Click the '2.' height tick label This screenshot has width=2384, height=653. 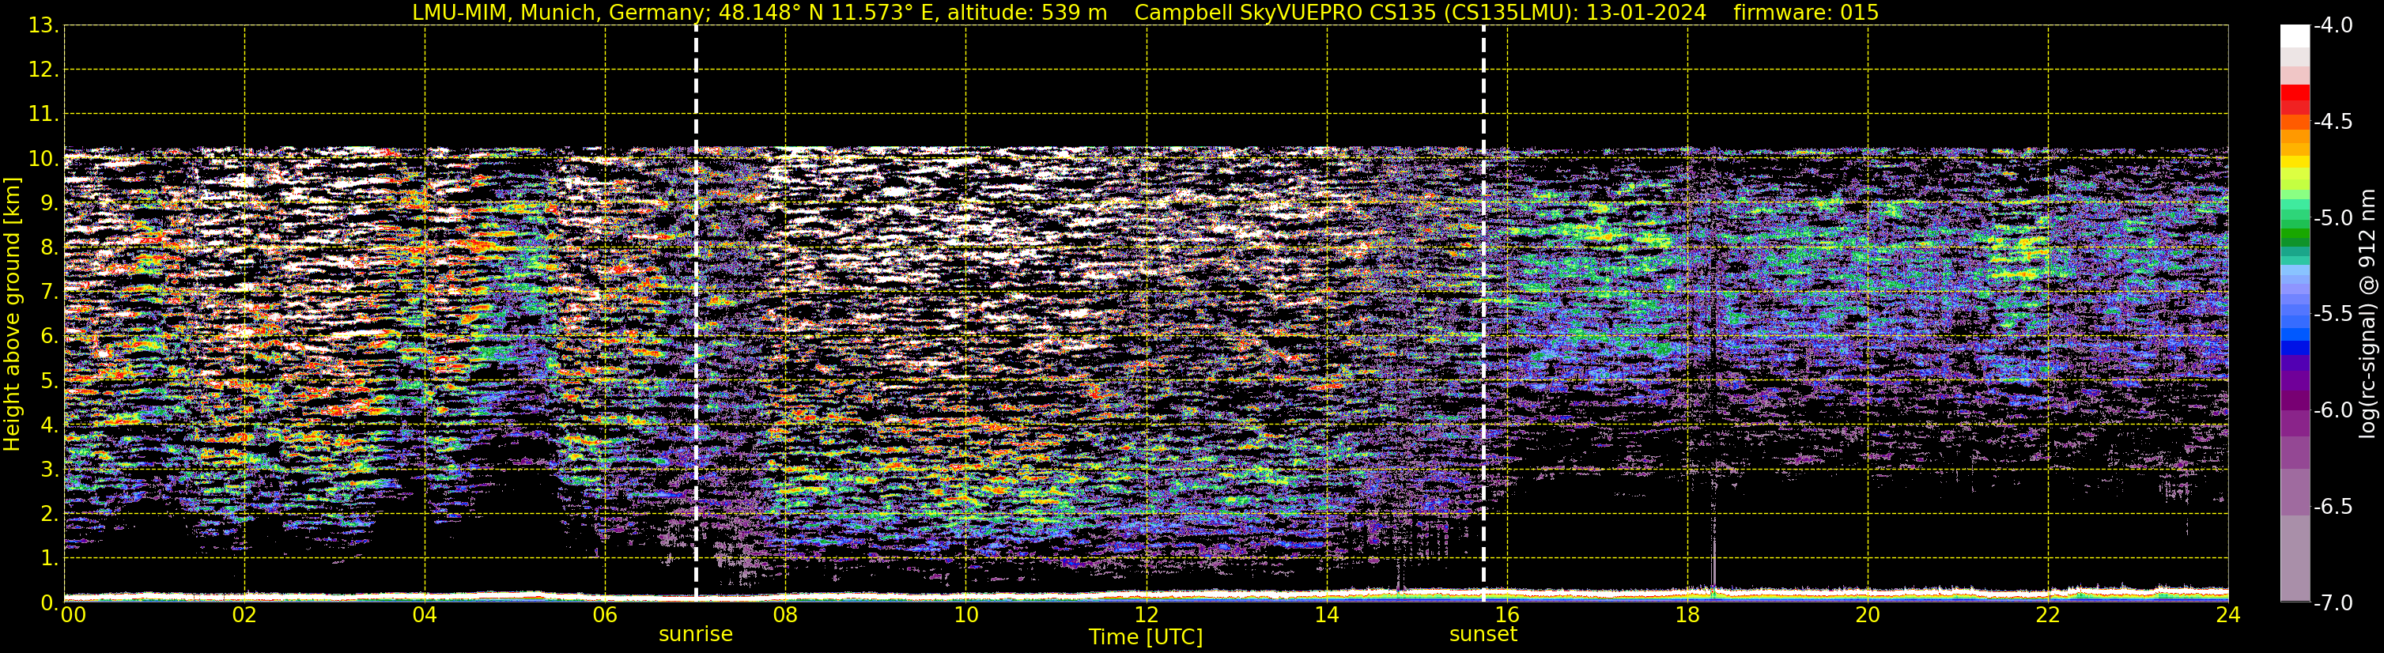(50, 515)
